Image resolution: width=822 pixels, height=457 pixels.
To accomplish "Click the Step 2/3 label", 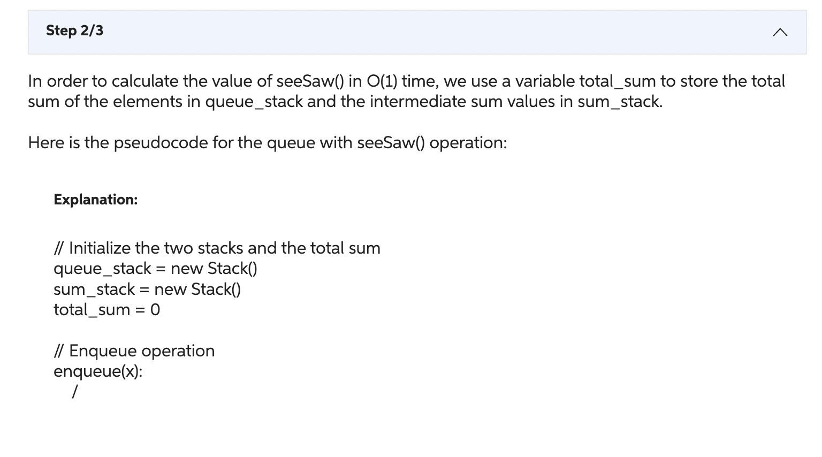I will 74,31.
